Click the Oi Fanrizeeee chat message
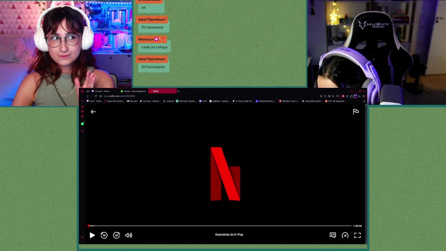 pyautogui.click(x=153, y=67)
